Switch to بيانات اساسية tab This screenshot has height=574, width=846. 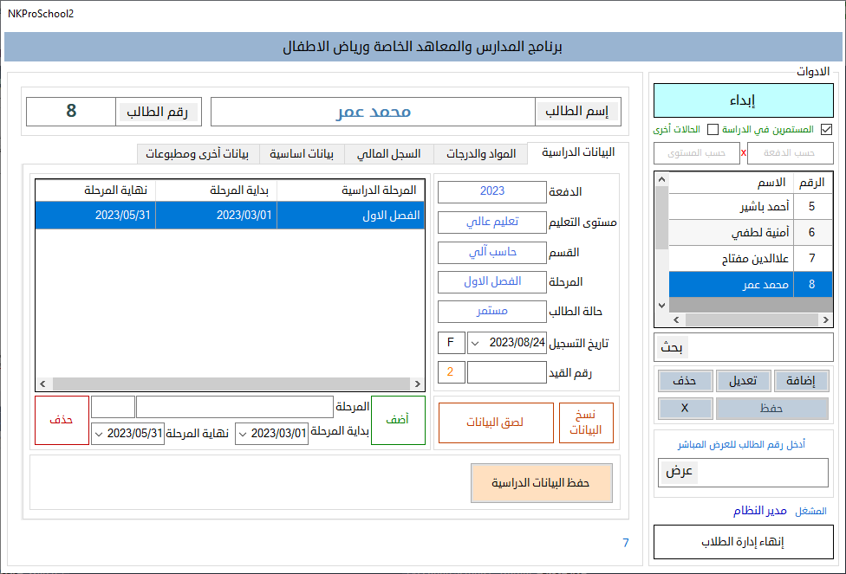302,154
